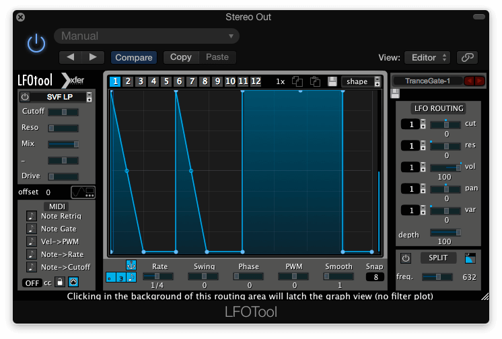Screen dimensions: 502x339
Task: Open the var routing graph number selector
Action: pyautogui.click(x=413, y=211)
